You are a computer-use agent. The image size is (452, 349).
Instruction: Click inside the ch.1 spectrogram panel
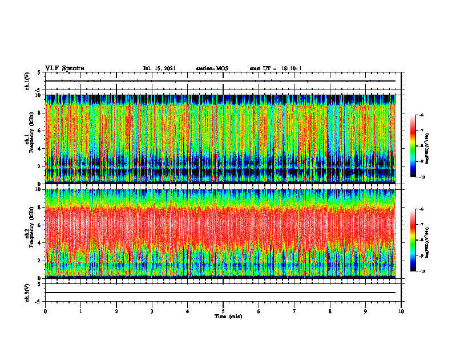pos(220,139)
